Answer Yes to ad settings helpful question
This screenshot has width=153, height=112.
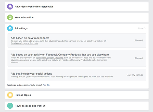coord(45,85)
